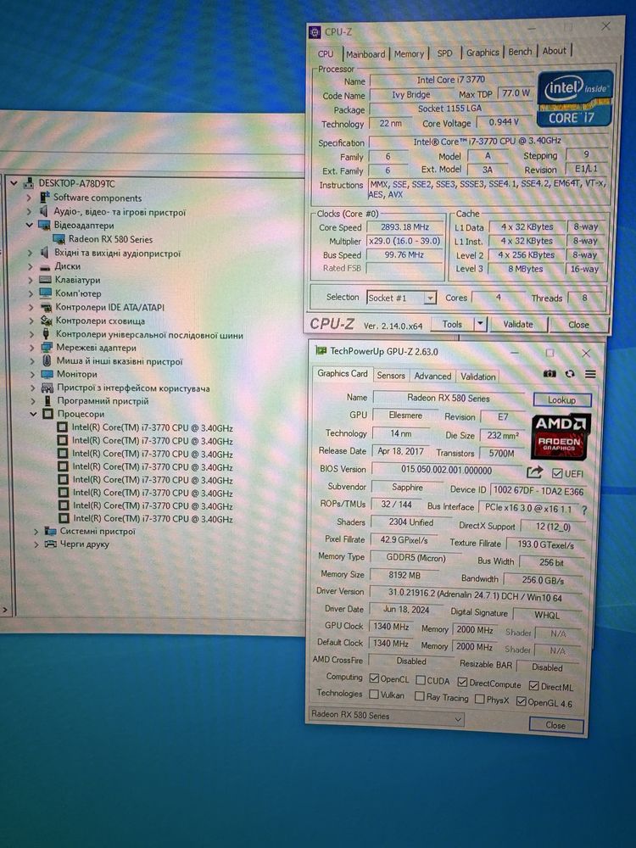This screenshot has height=848, width=636.
Task: Select Контролери універсальної послідовної шини row
Action: (x=149, y=334)
